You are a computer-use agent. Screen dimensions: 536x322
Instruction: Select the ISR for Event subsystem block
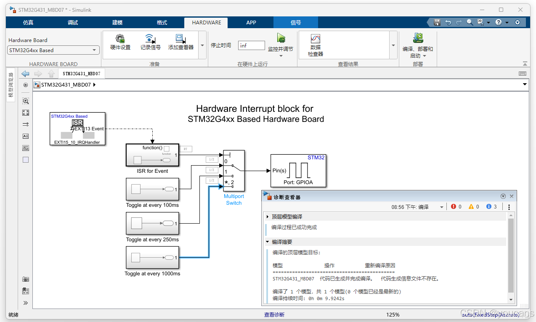pos(152,155)
